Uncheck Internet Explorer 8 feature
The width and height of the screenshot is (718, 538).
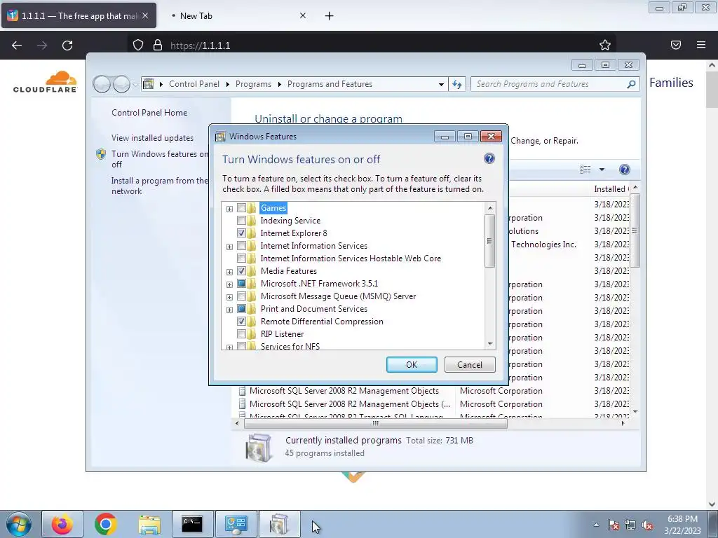241,233
